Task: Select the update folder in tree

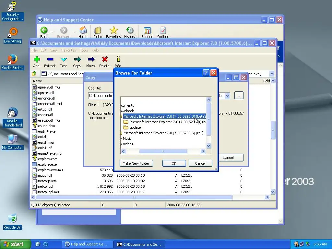Action: (135, 127)
